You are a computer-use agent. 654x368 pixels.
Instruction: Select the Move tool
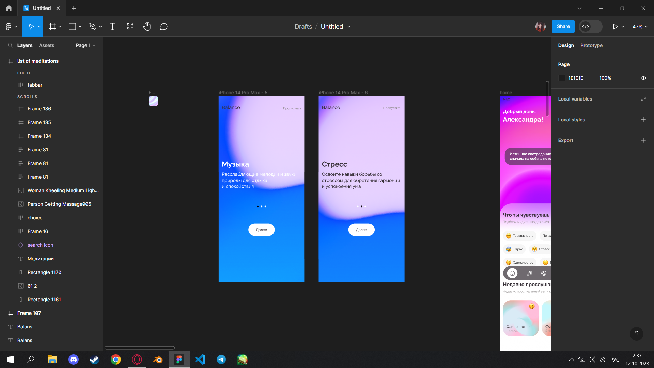tap(31, 27)
